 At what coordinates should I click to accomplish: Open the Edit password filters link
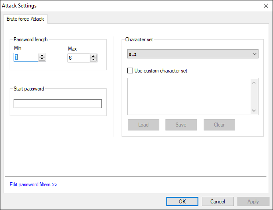click(x=33, y=185)
